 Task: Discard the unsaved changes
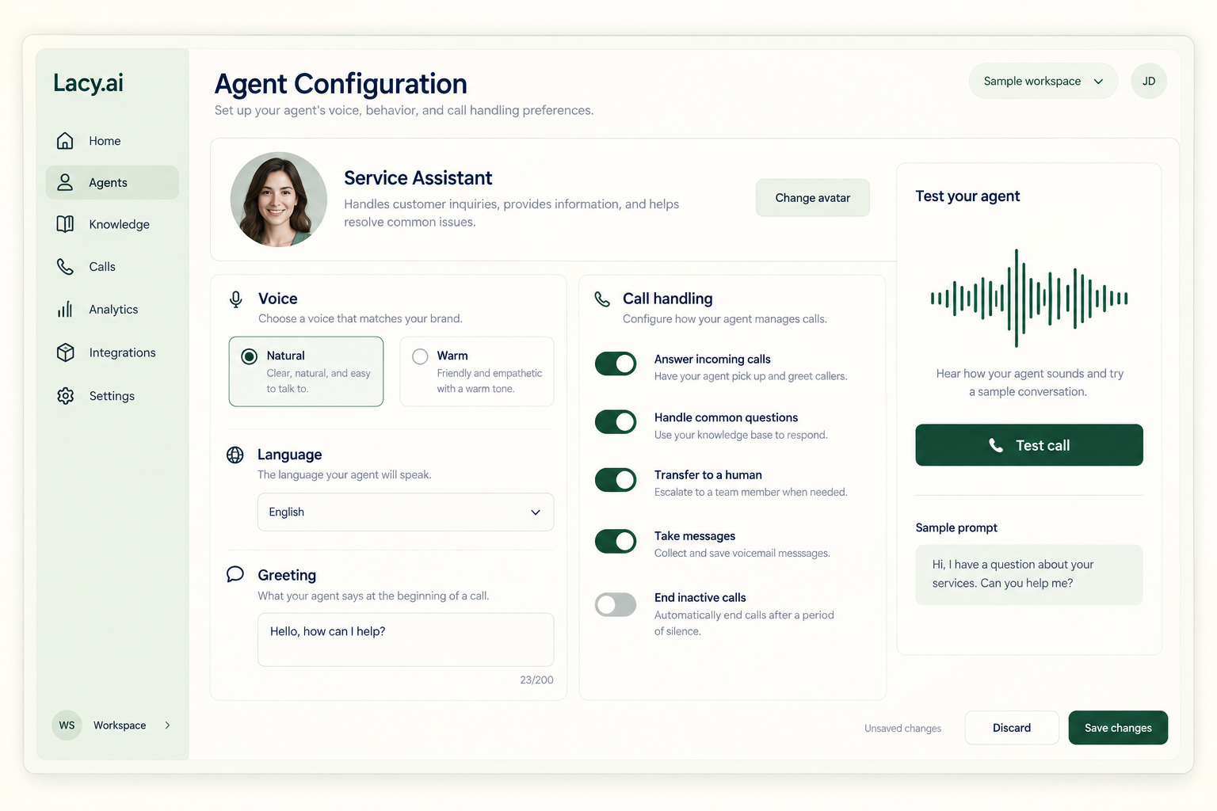coord(1012,728)
